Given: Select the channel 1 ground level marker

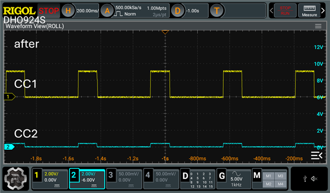Looking at the screenshot, I should tap(10, 97).
